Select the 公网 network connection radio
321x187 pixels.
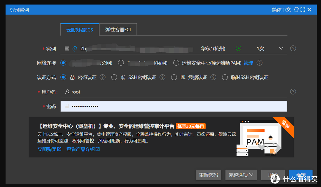click(x=63, y=63)
